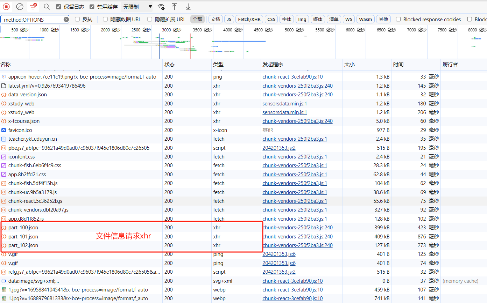This screenshot has height=303, width=487.
Task: Filter by 其他 type
Action: [x=383, y=19]
